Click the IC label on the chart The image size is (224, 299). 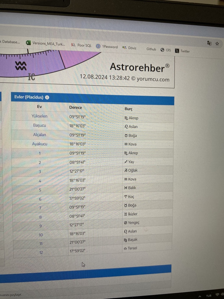pos(31,77)
